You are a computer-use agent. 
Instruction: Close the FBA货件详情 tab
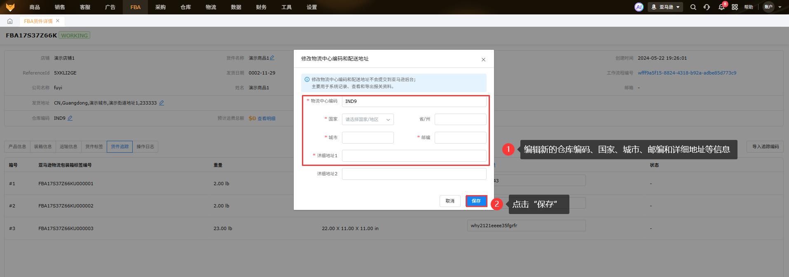point(58,21)
